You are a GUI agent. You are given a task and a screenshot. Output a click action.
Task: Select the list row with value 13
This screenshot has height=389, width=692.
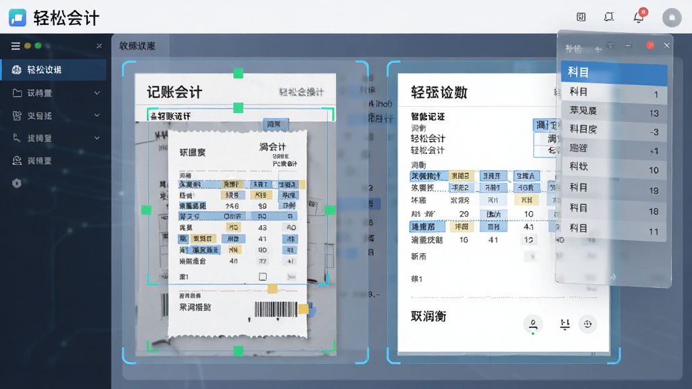click(x=614, y=111)
